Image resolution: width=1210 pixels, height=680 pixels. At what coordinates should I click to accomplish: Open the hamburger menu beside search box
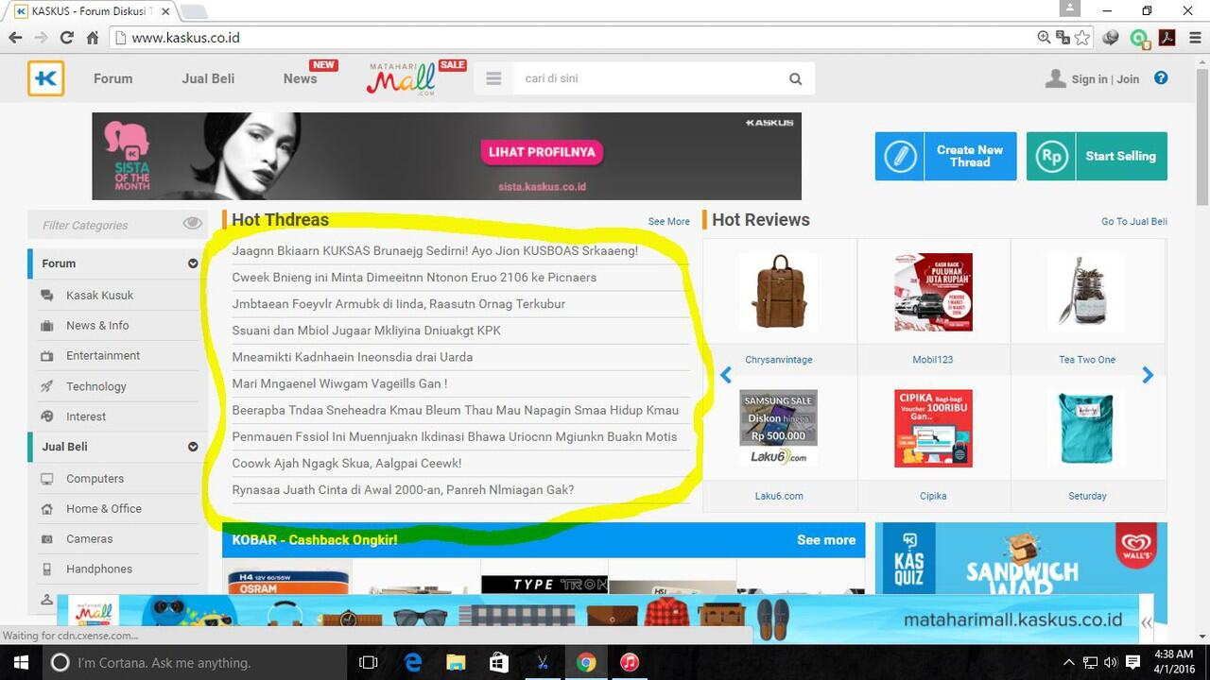tap(493, 78)
